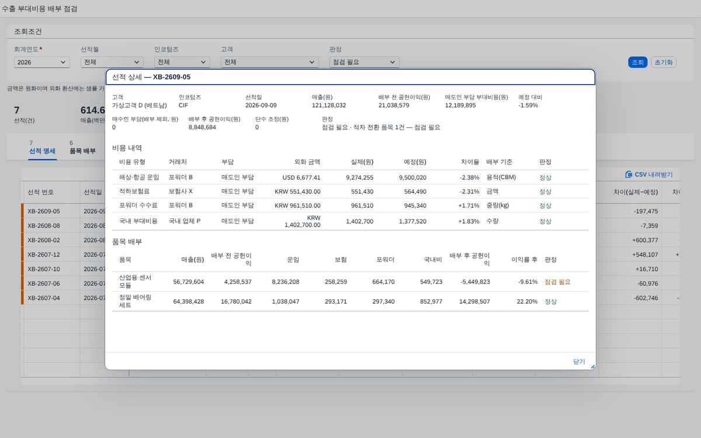
Task: Click 점검 필요 verdict in 산업용 센서 모듈 row
Action: [x=558, y=281]
